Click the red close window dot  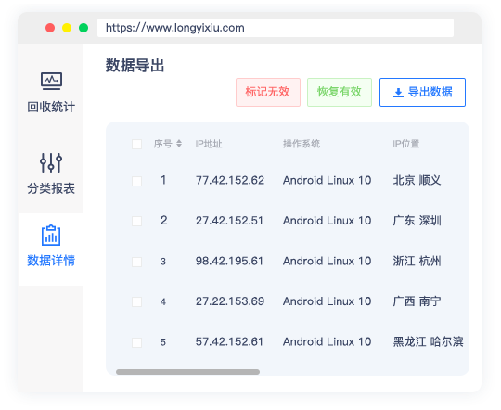(50, 28)
